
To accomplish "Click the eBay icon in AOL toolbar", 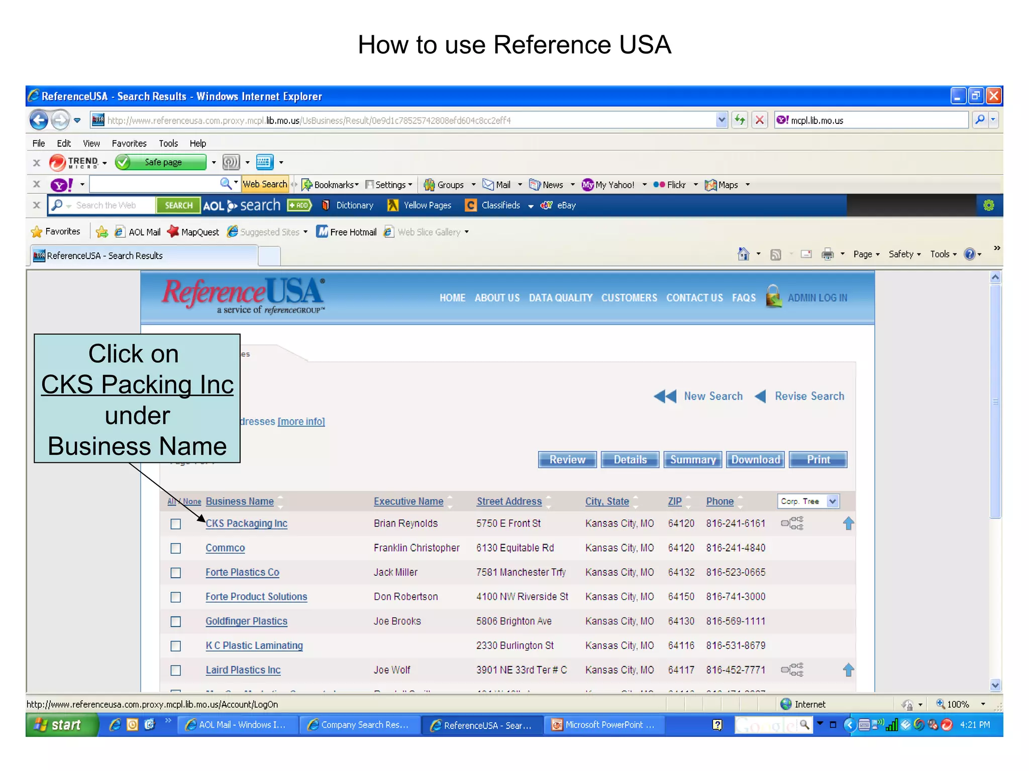I will click(546, 205).
